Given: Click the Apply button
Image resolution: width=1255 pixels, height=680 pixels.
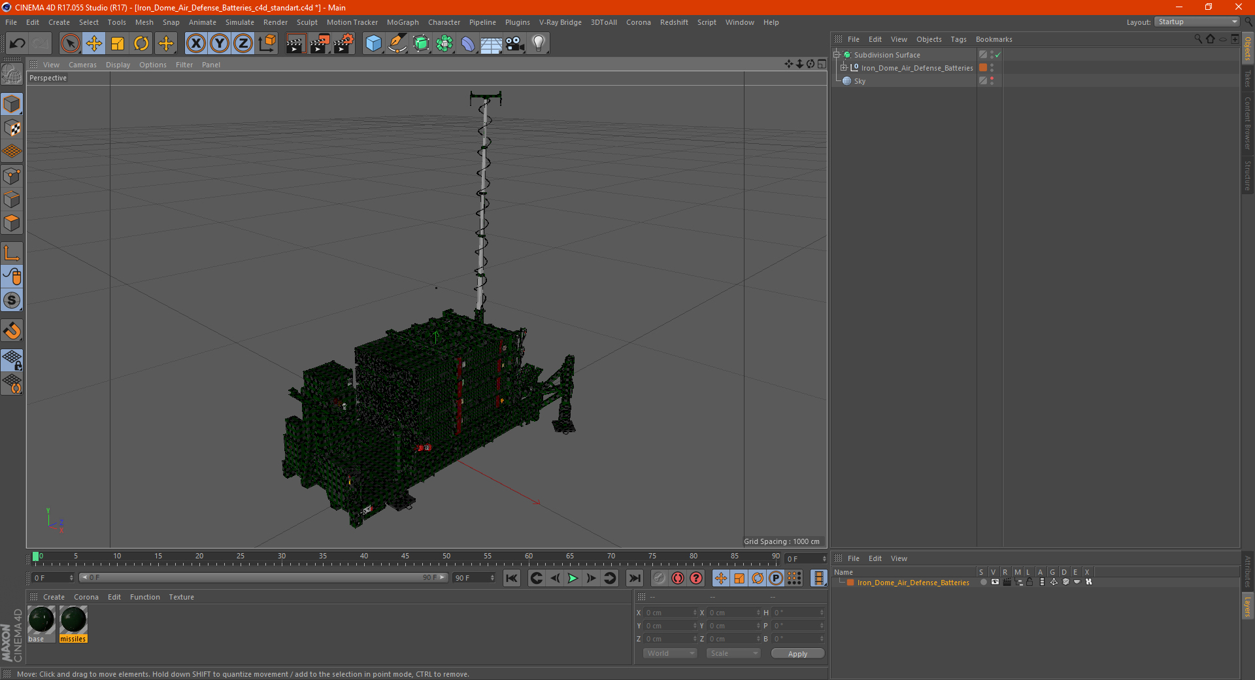Looking at the screenshot, I should point(797,653).
